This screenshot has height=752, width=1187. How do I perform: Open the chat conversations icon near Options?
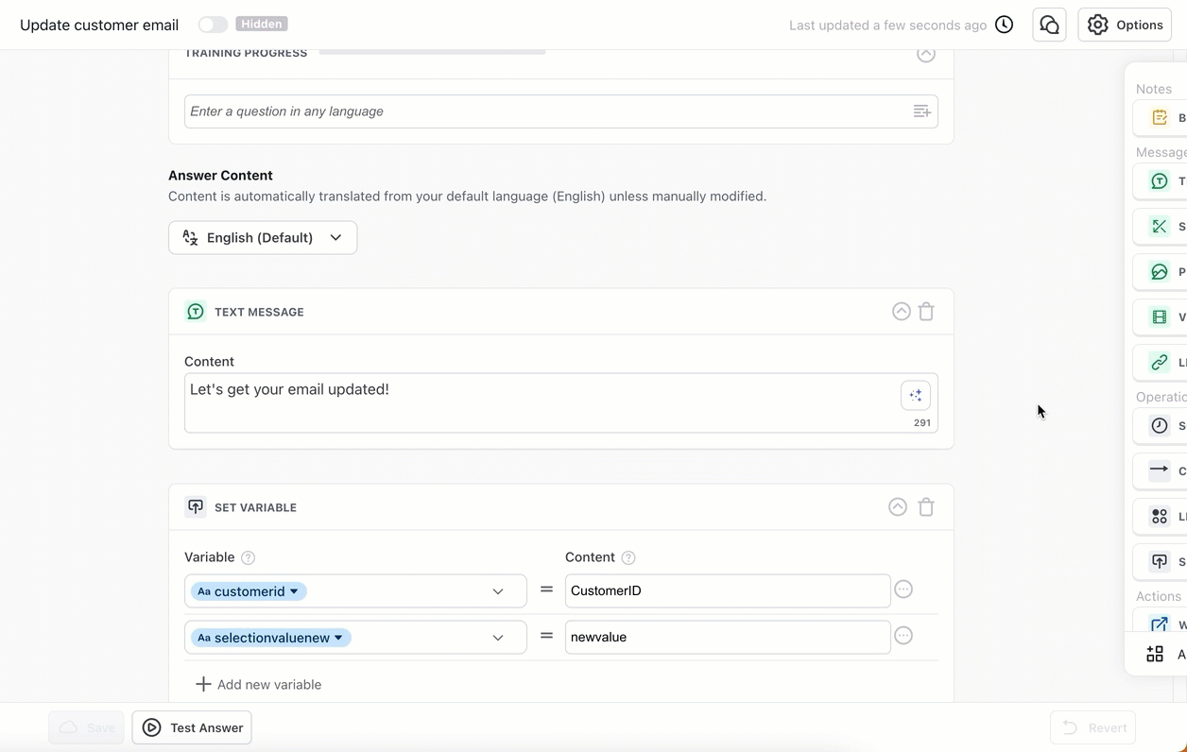point(1049,25)
